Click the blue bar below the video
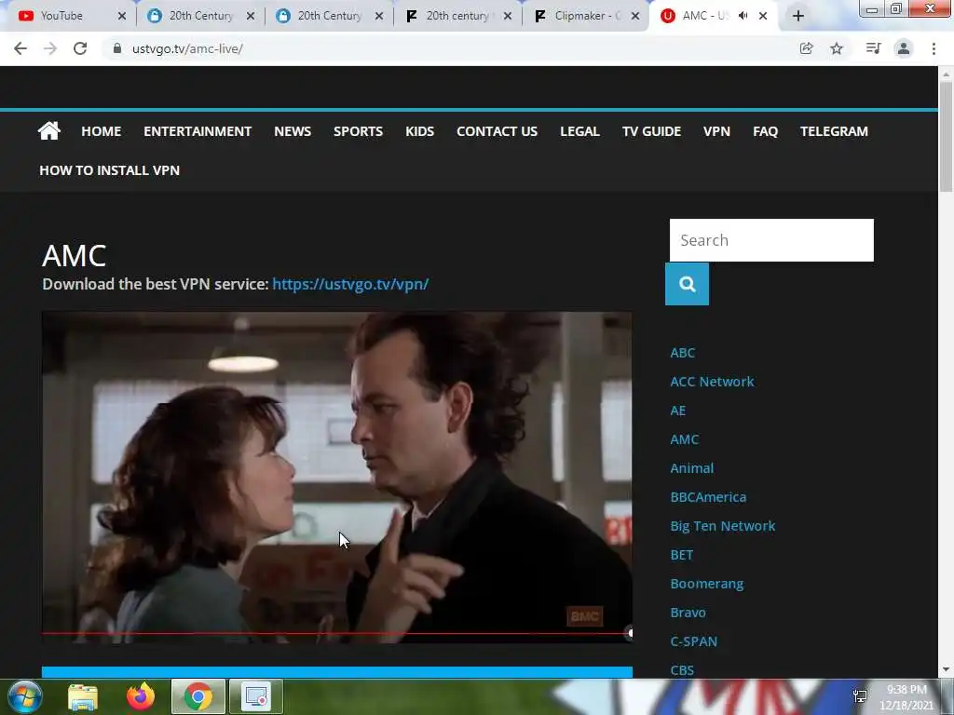954x715 pixels. click(x=337, y=672)
